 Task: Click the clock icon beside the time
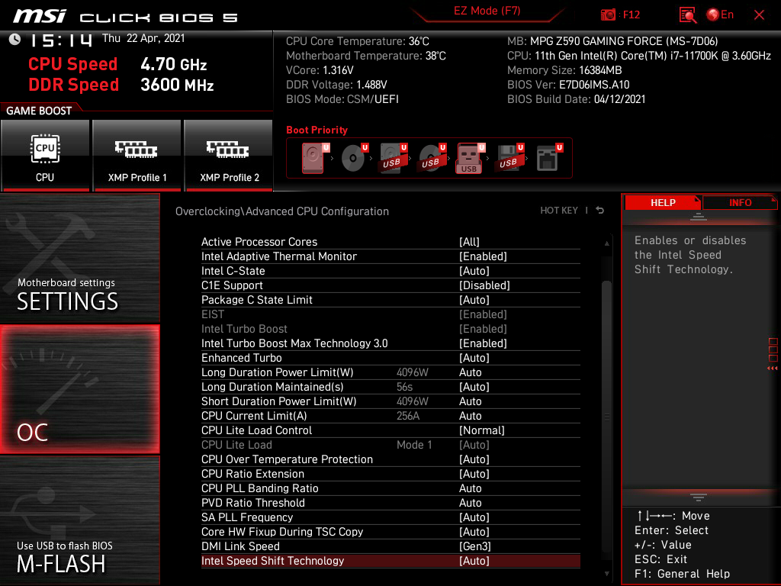(15, 40)
